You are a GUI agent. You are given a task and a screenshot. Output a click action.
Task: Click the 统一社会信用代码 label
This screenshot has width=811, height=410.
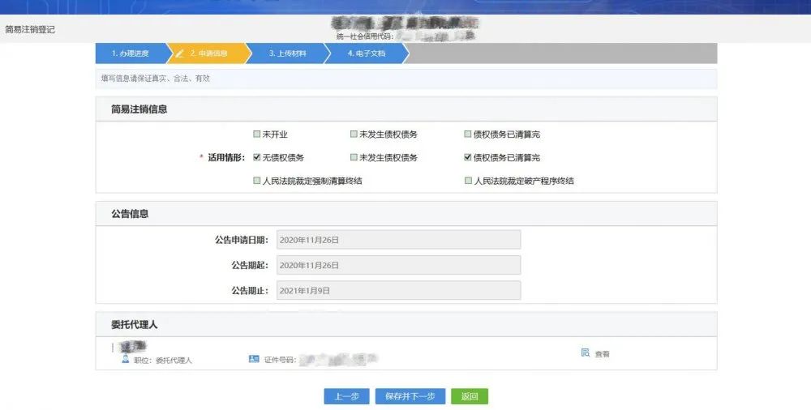click(x=365, y=36)
